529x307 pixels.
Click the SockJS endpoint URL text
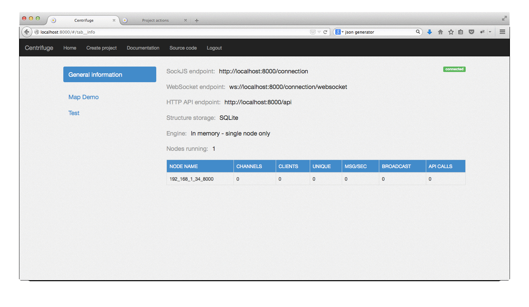point(263,71)
